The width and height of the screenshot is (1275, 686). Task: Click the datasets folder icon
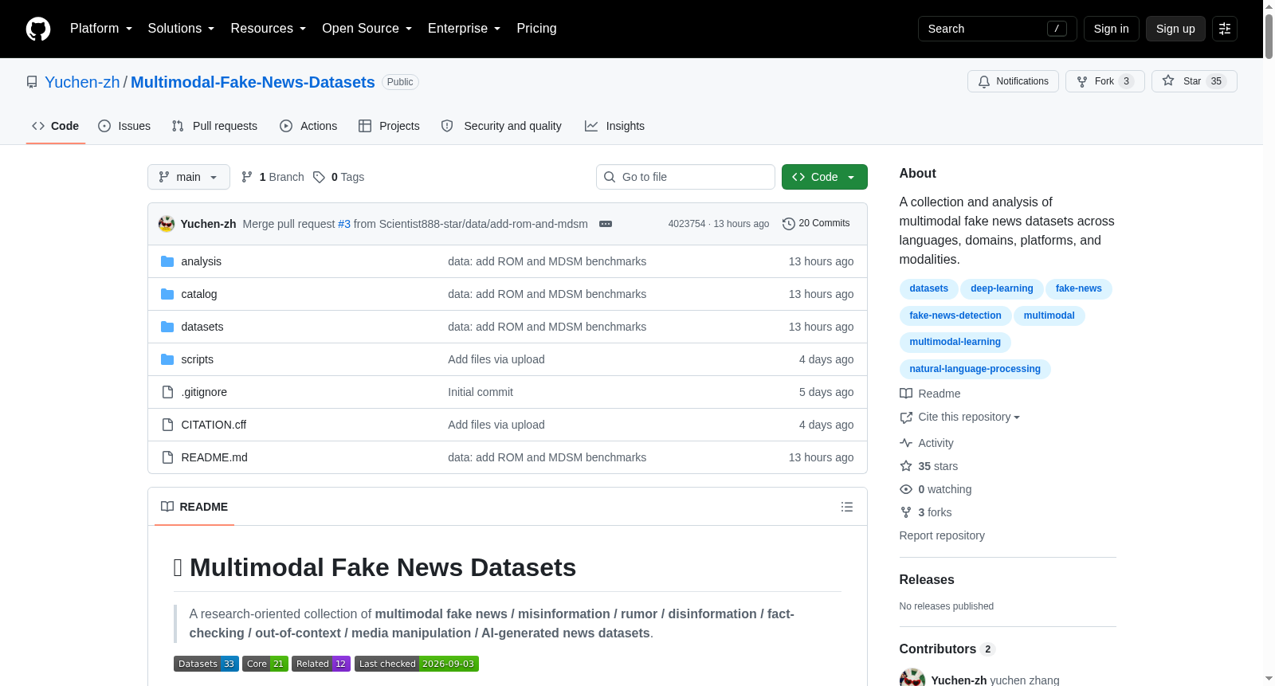(x=167, y=327)
